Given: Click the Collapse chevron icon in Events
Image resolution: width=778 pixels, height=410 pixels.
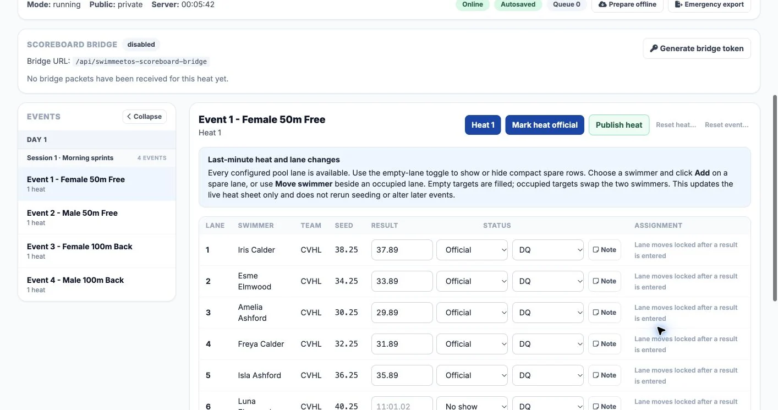Looking at the screenshot, I should pyautogui.click(x=129, y=117).
